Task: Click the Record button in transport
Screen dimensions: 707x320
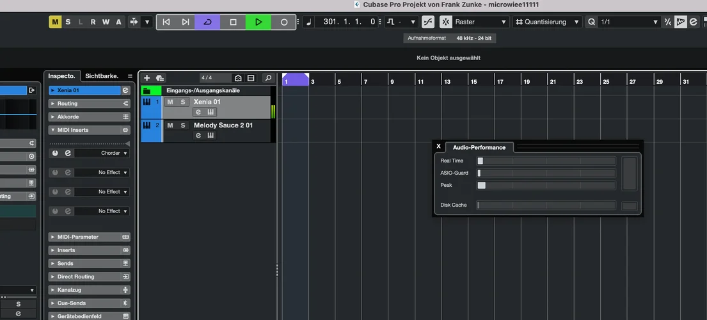Action: (283, 22)
